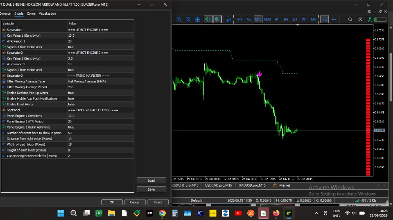This screenshot has height=220, width=393.
Task: Select the Gap spacing between blocks row
Action: [68, 156]
